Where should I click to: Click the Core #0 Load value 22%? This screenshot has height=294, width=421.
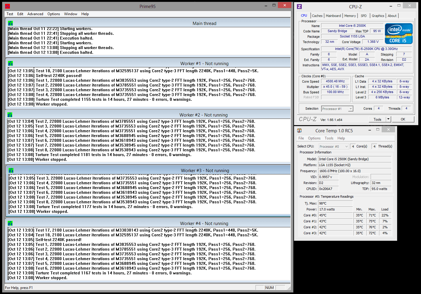(x=385, y=215)
